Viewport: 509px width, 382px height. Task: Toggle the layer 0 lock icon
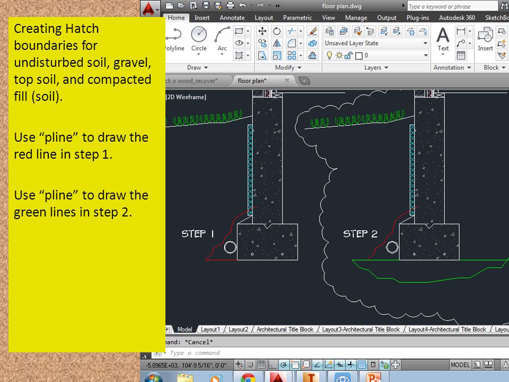tap(349, 56)
